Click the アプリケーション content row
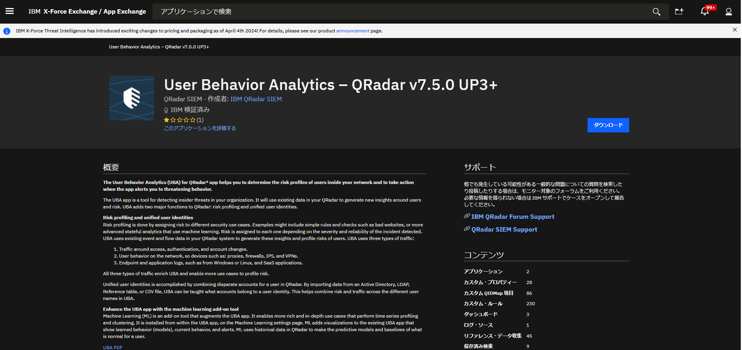This screenshot has height=350, width=742. 546,272
